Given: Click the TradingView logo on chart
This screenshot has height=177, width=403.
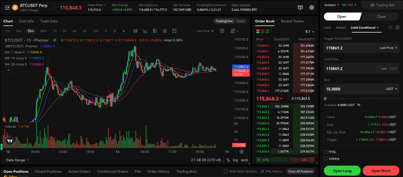Looking at the screenshot, I should pyautogui.click(x=10, y=141).
